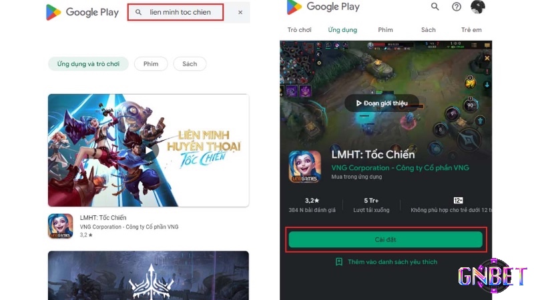The height and width of the screenshot is (300, 534).
Task: Select the Ứng dụng và trò chơi filter chip
Action: [88, 64]
